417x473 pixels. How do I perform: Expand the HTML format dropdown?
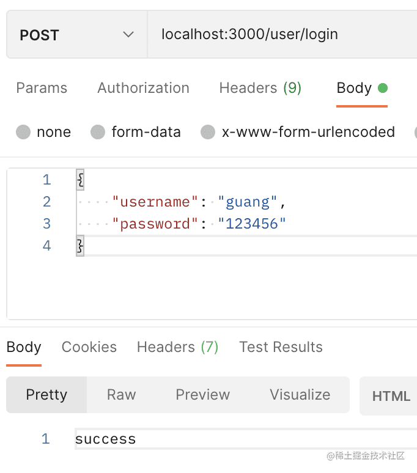pyautogui.click(x=390, y=396)
